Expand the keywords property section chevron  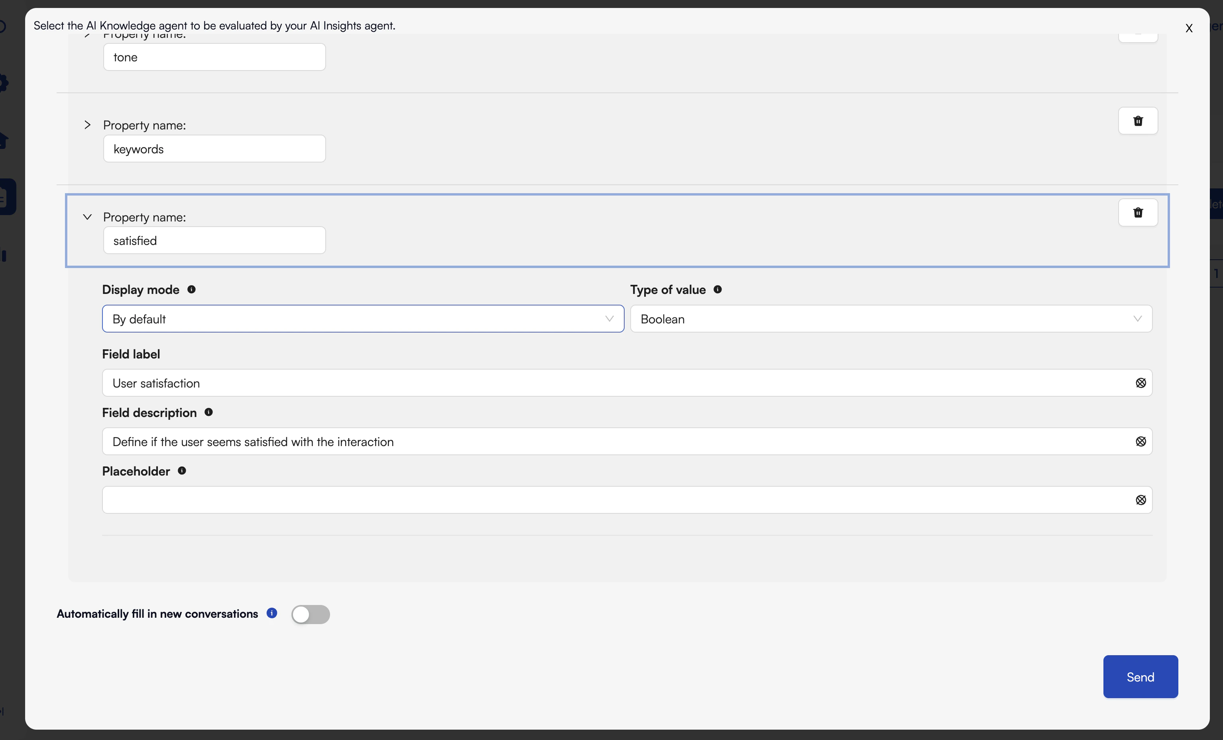87,125
